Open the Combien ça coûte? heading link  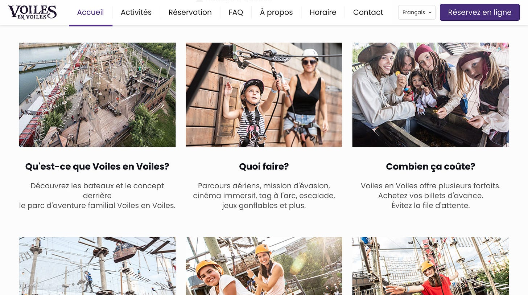tap(430, 167)
